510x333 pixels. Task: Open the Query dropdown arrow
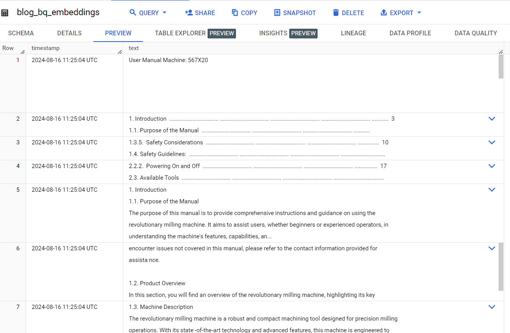click(x=164, y=12)
